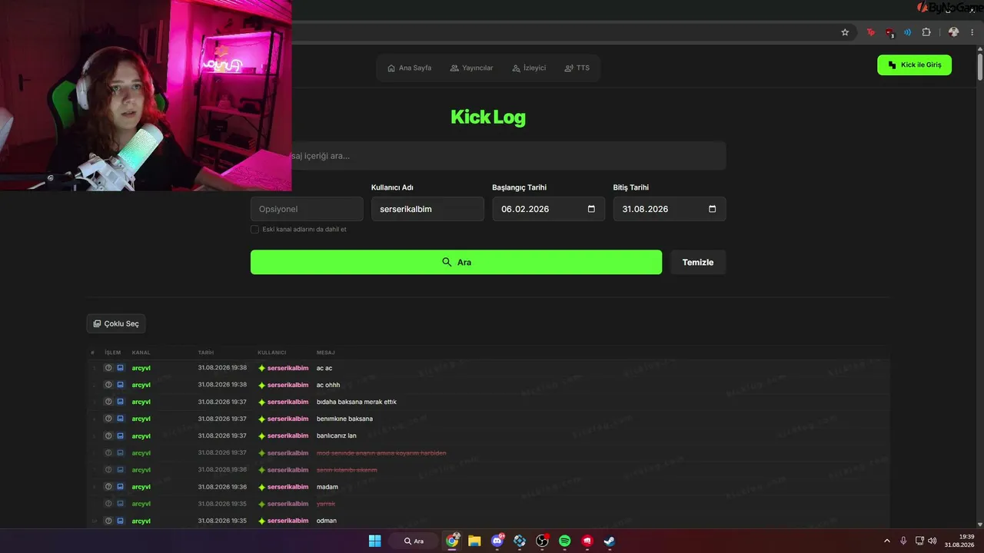
Task: Click the blue image icon on the "ac ohhh" row
Action: pos(120,385)
